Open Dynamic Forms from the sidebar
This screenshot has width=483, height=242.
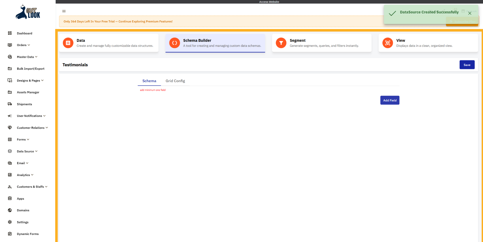[28, 234]
